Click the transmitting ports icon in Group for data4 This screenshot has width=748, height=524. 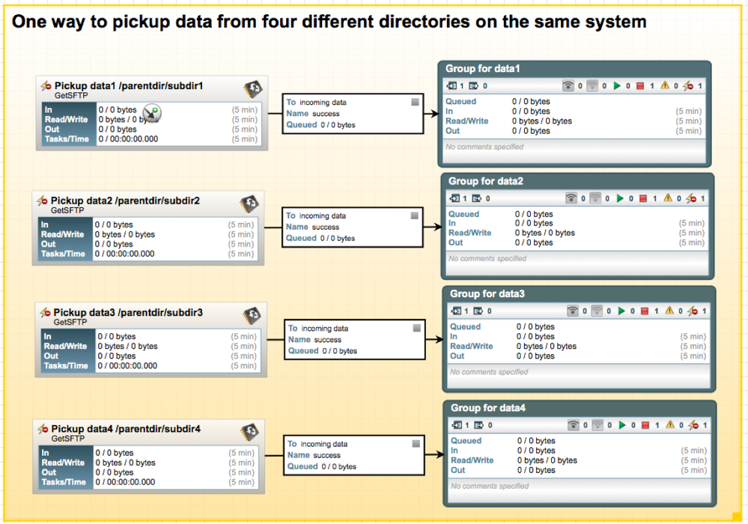573,425
